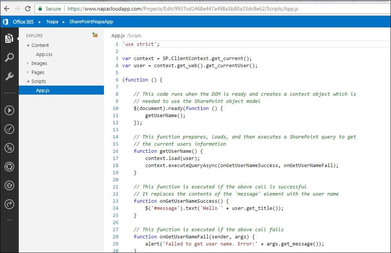Reload the page with the browser refresh icon
The image size is (391, 253).
27,9
